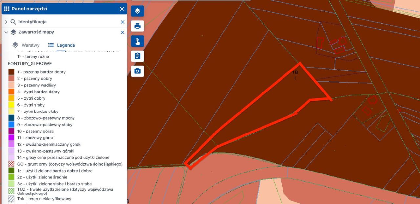Click swatch for 11 - zbożowy górski
This screenshot has height=204, width=420.
(x=11, y=138)
